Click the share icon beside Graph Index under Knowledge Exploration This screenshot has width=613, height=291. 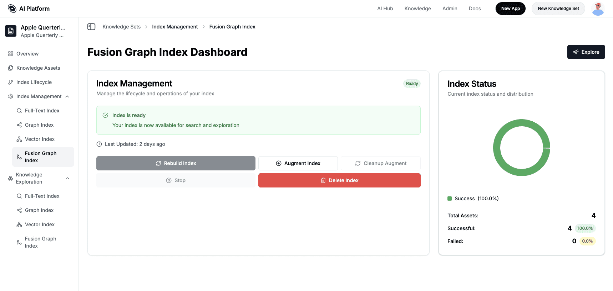(x=19, y=210)
